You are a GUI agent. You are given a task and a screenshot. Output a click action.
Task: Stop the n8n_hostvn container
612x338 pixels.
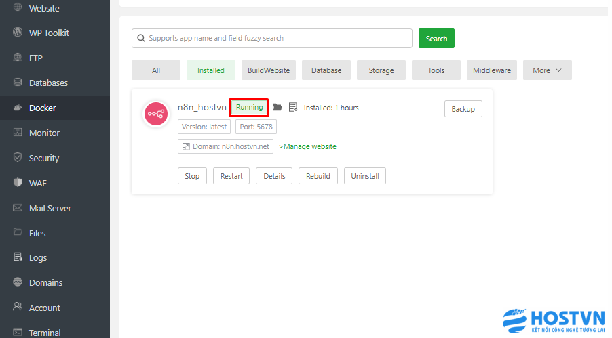tap(192, 176)
